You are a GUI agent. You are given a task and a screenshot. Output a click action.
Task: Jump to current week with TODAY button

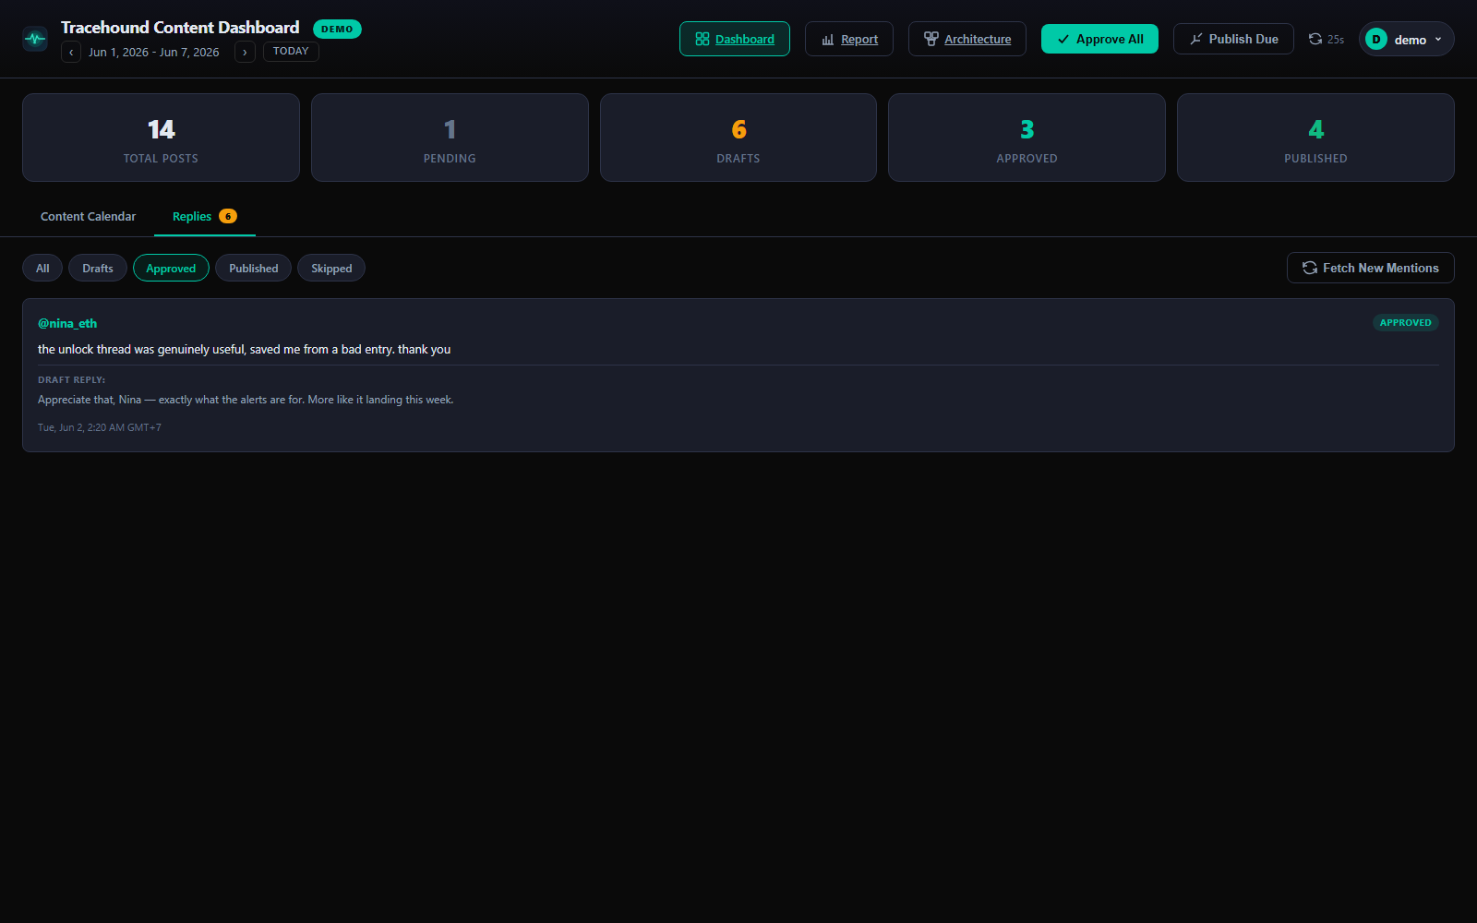291,52
